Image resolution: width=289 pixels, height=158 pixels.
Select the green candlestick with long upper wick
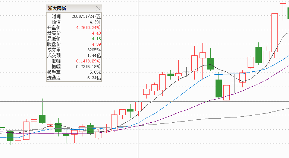[42, 119]
